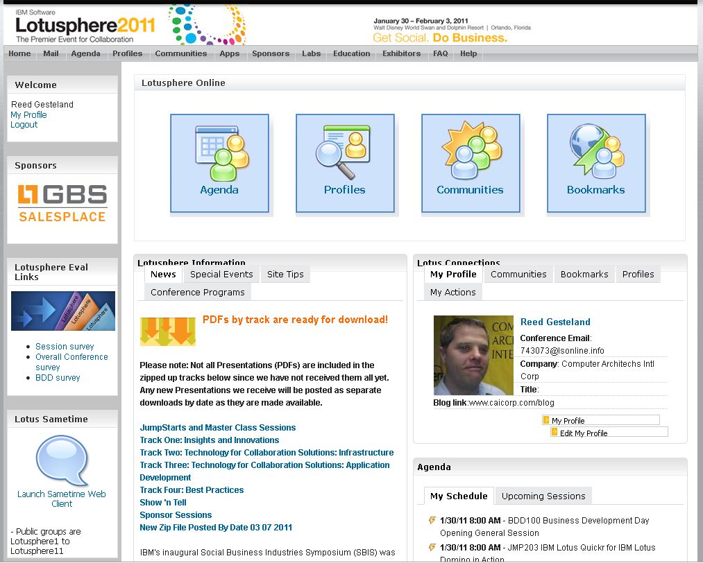Click the Lotus Sametime chat bubble icon

[62, 460]
